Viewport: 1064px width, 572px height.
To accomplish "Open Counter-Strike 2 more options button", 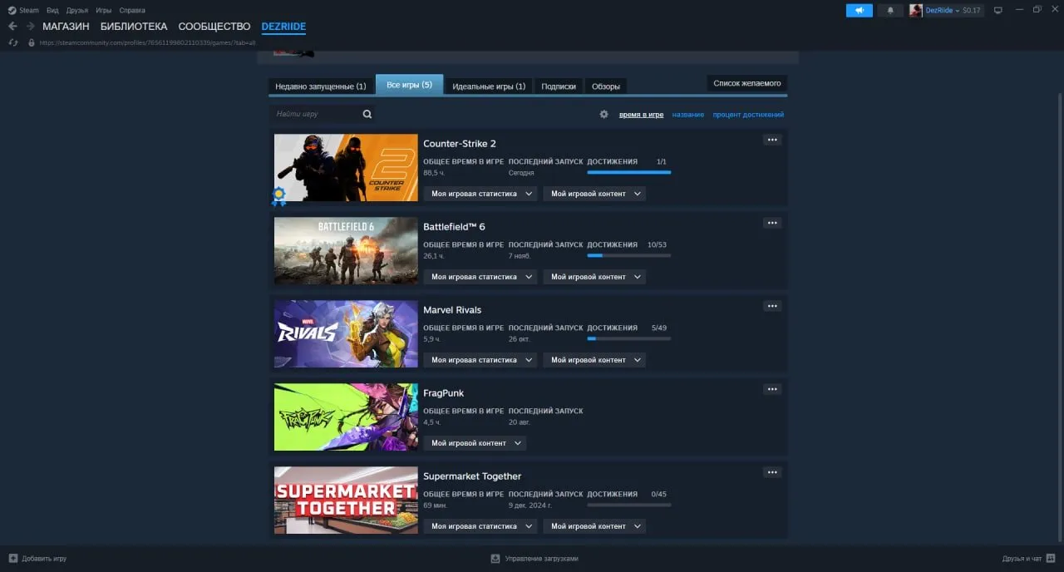I will tap(772, 140).
